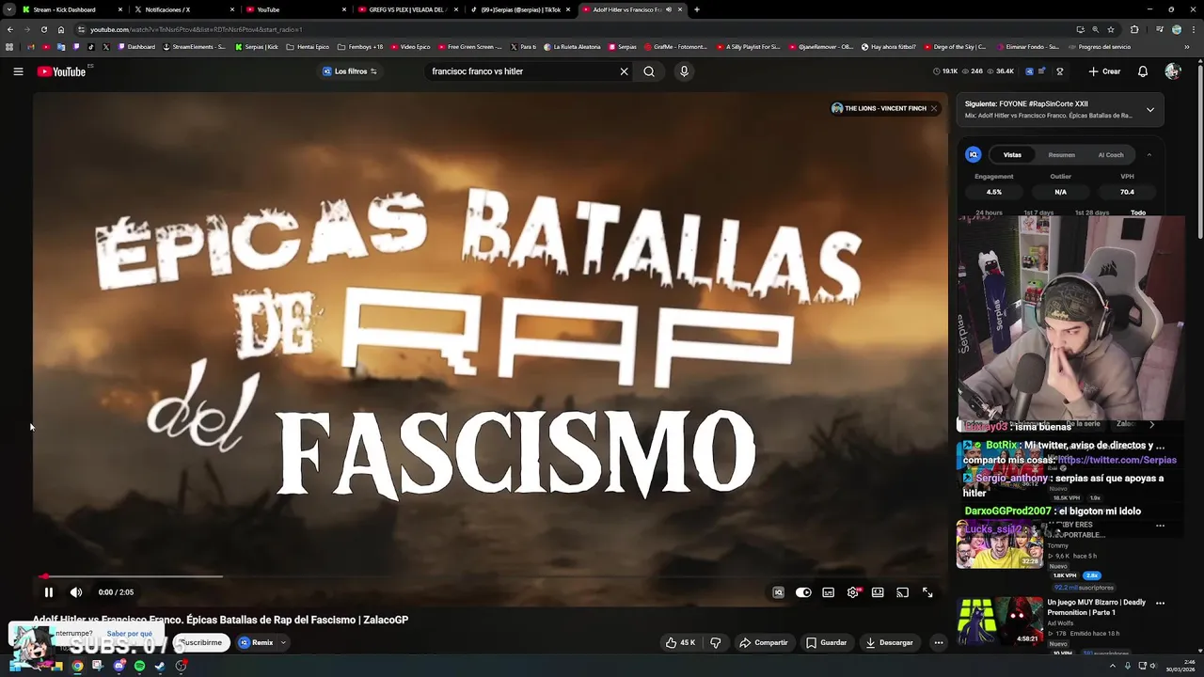Switch to theater mode in the player
Screen dimensions: 1204x677
coord(878,592)
